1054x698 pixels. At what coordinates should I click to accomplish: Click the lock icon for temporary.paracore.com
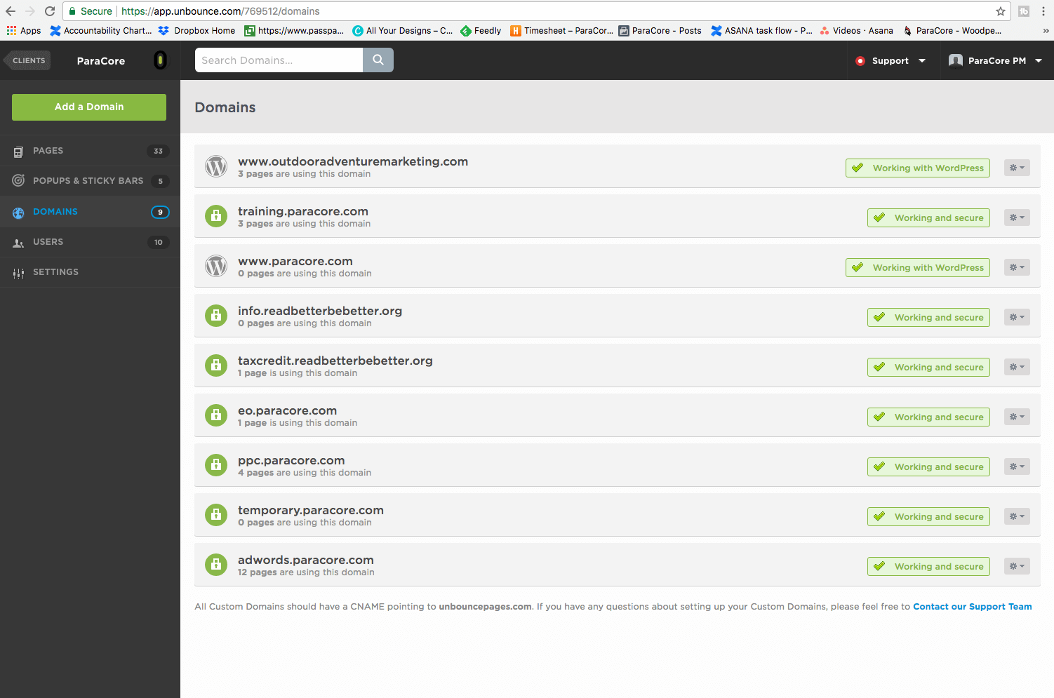coord(216,515)
